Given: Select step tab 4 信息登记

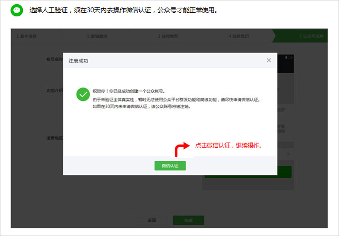Looking at the screenshot, I should tap(238, 36).
